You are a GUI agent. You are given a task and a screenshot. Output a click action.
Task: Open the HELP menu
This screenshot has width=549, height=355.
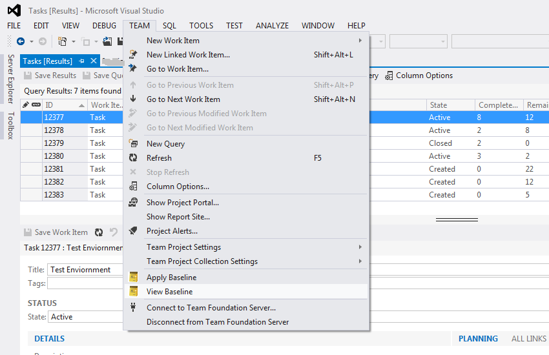(x=357, y=26)
